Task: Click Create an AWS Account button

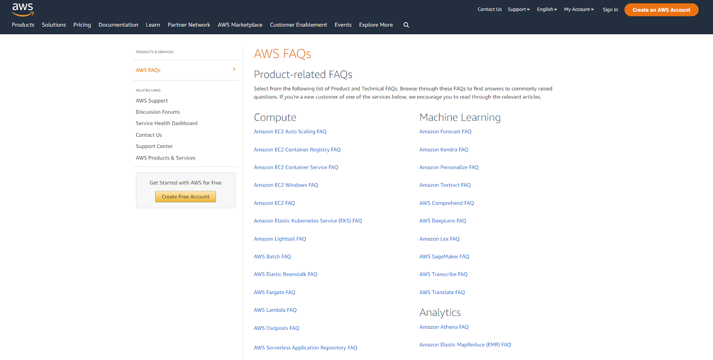Action: [x=661, y=10]
